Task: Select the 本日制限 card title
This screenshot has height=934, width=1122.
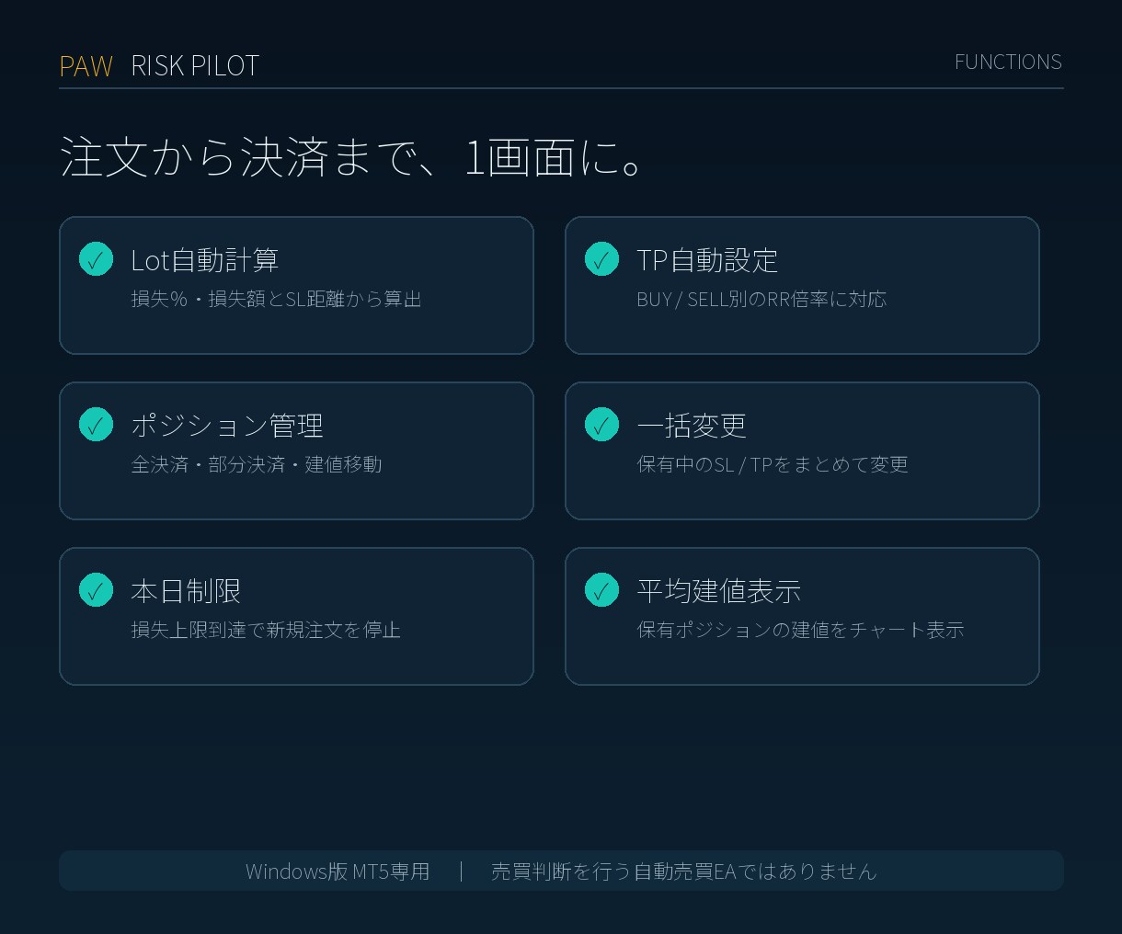Action: 186,591
